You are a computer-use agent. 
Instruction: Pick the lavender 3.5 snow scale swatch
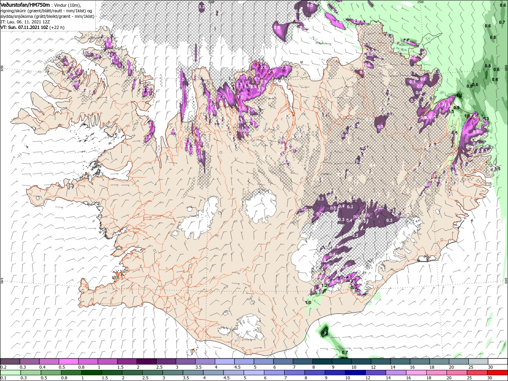[205, 362]
